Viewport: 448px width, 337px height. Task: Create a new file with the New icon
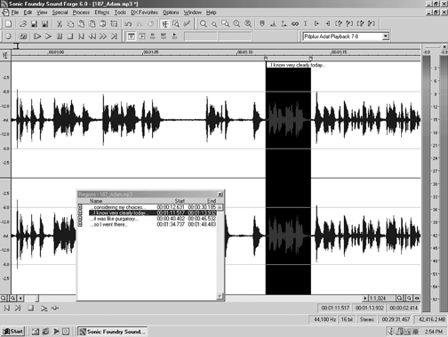(9, 24)
